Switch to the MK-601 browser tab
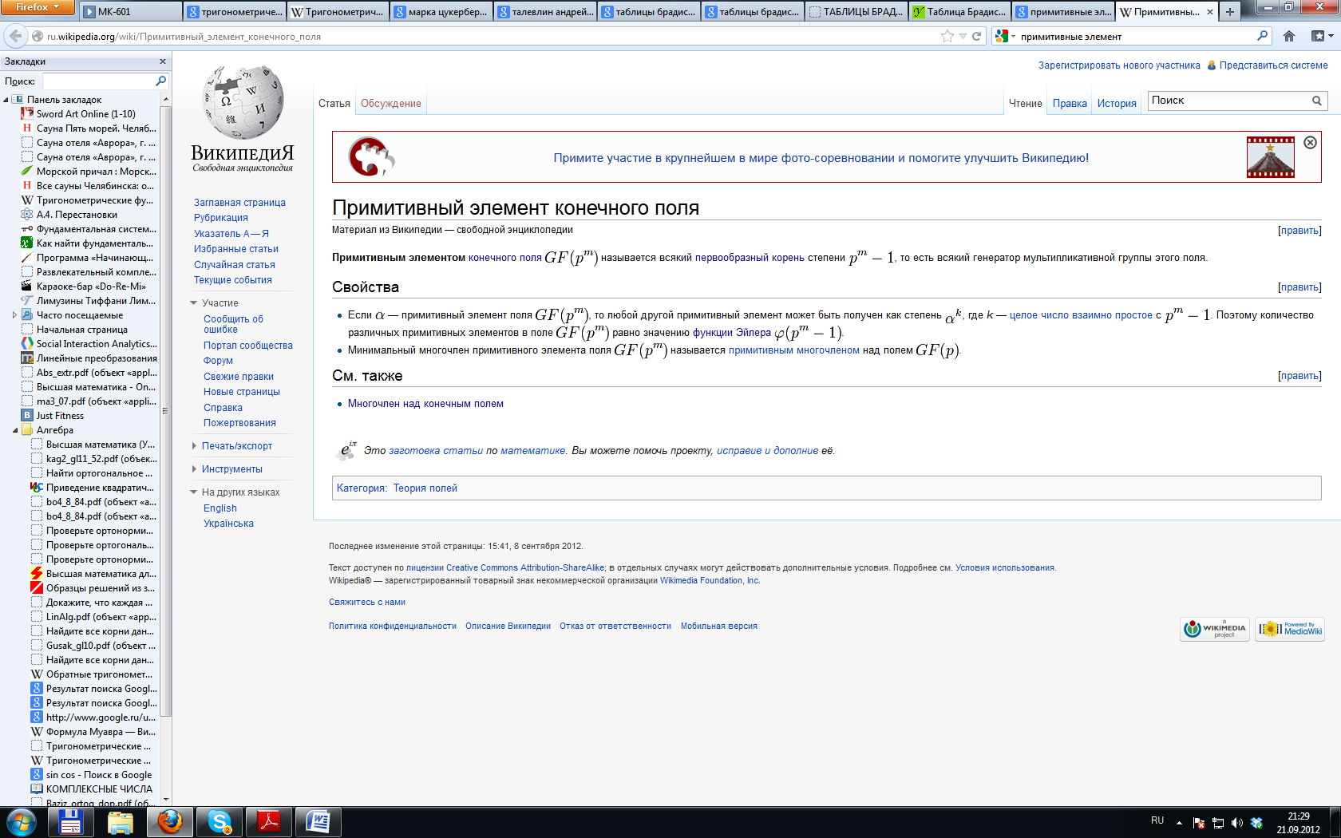1341x838 pixels. click(131, 12)
